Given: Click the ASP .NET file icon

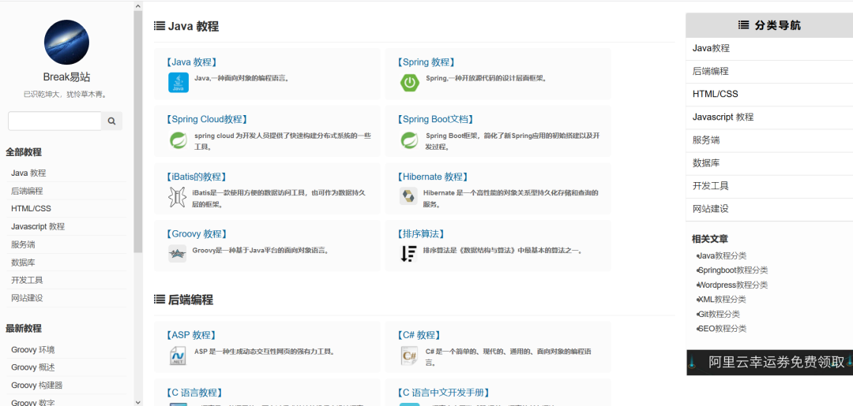Looking at the screenshot, I should 178,356.
